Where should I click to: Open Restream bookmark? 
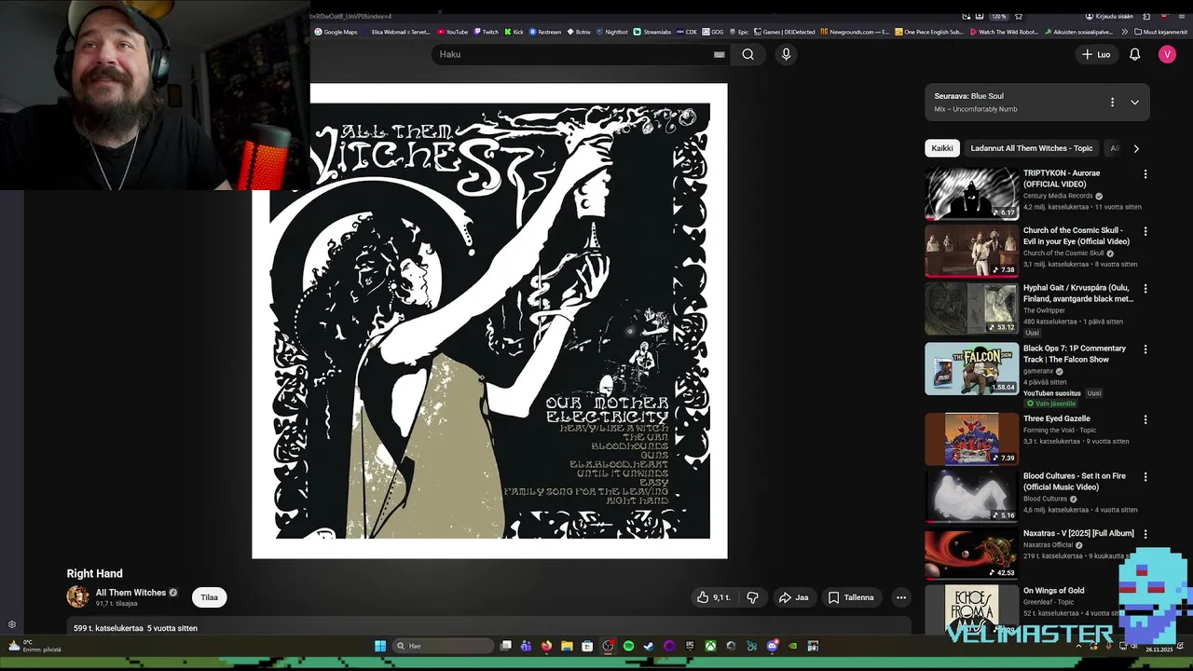coord(545,32)
